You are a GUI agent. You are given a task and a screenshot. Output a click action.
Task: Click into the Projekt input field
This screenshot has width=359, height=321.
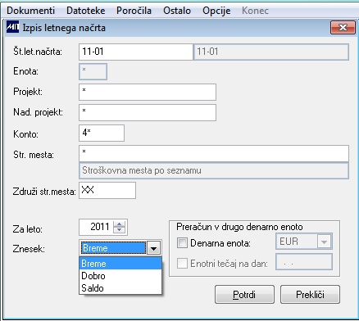(148, 93)
